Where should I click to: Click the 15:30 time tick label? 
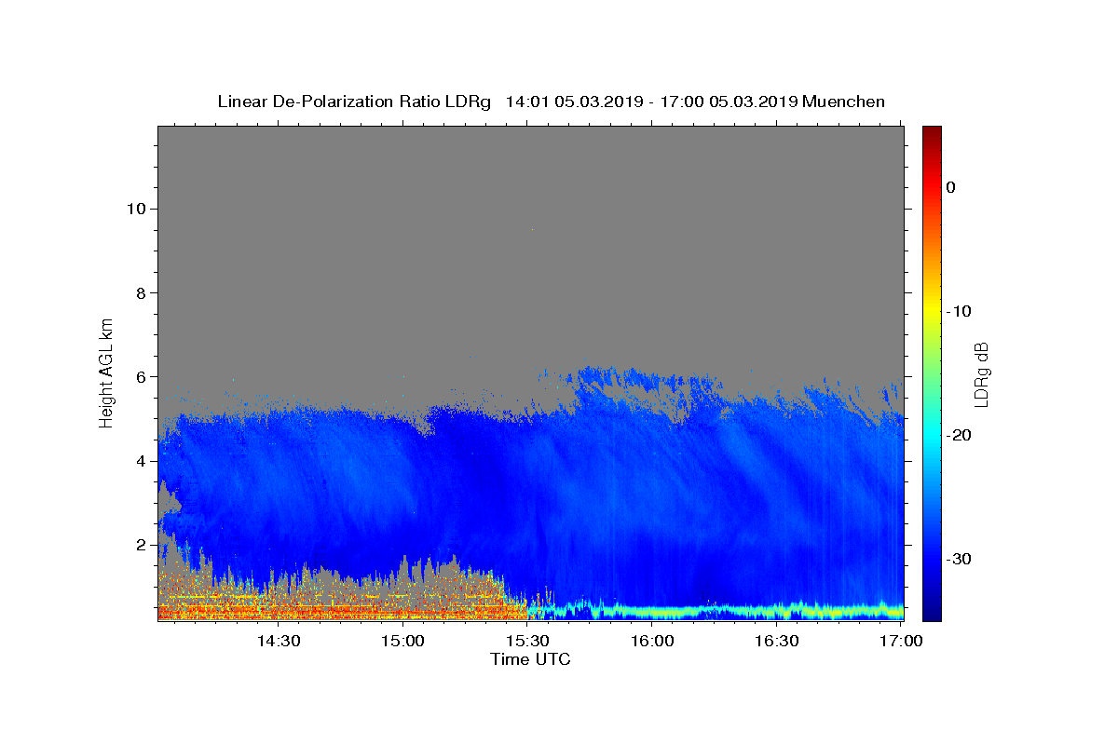pyautogui.click(x=527, y=642)
